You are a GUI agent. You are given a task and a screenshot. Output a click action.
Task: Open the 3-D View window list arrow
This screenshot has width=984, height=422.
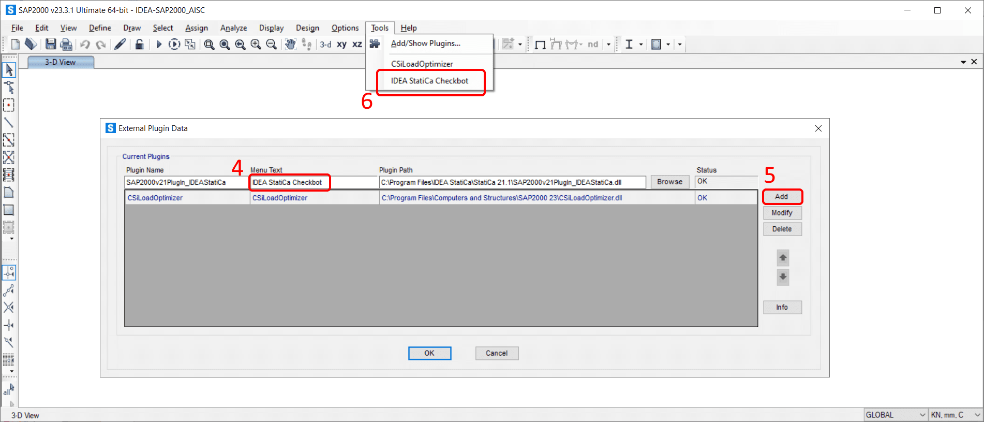[963, 62]
